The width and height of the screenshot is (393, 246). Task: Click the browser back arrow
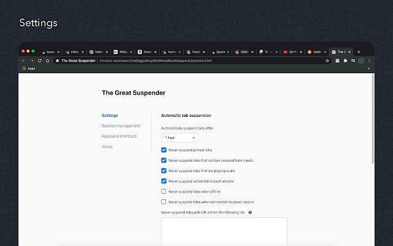click(x=24, y=60)
